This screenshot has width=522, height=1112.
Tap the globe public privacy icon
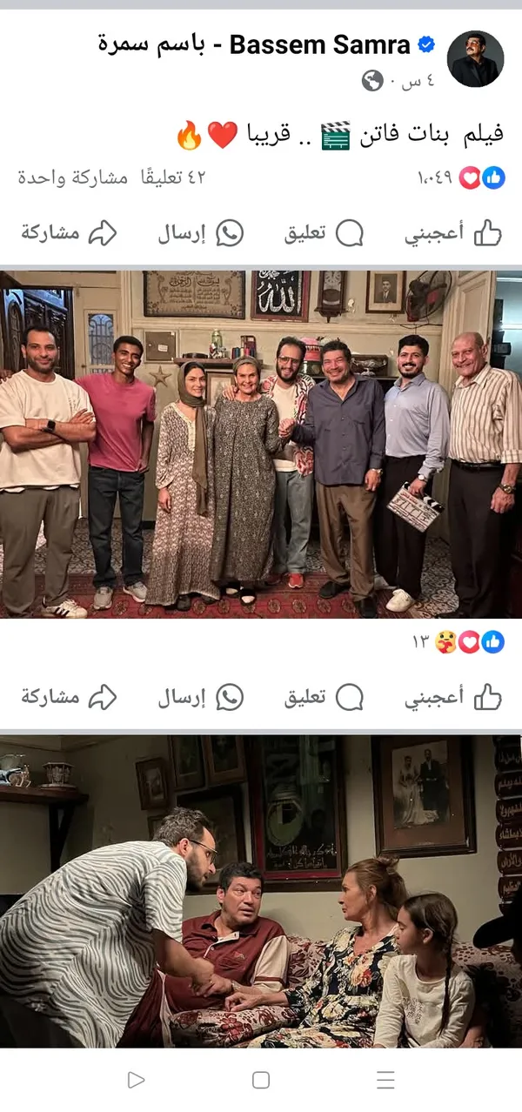tap(372, 81)
